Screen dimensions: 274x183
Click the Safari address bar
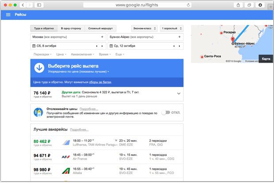(x=137, y=5)
